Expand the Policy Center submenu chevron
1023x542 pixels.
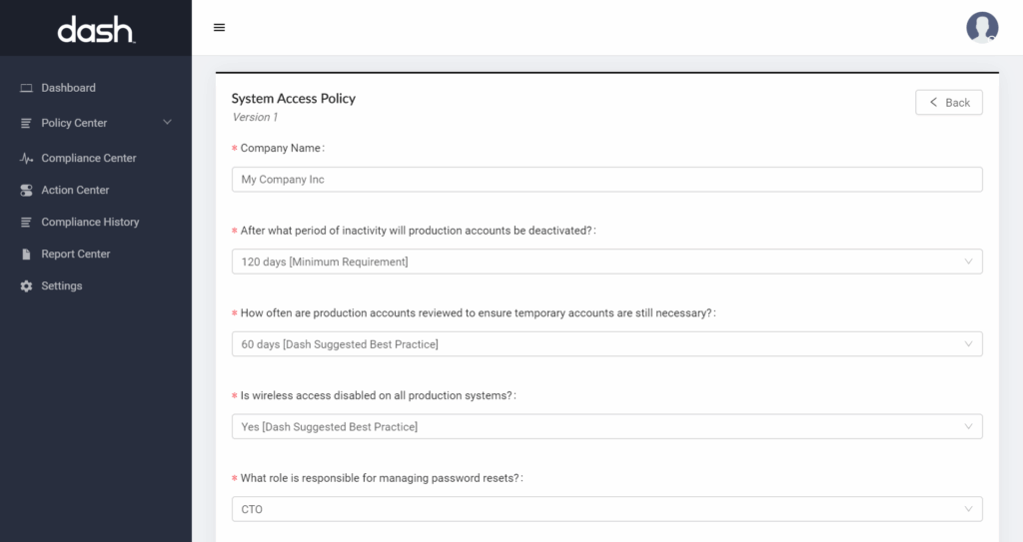coord(167,123)
